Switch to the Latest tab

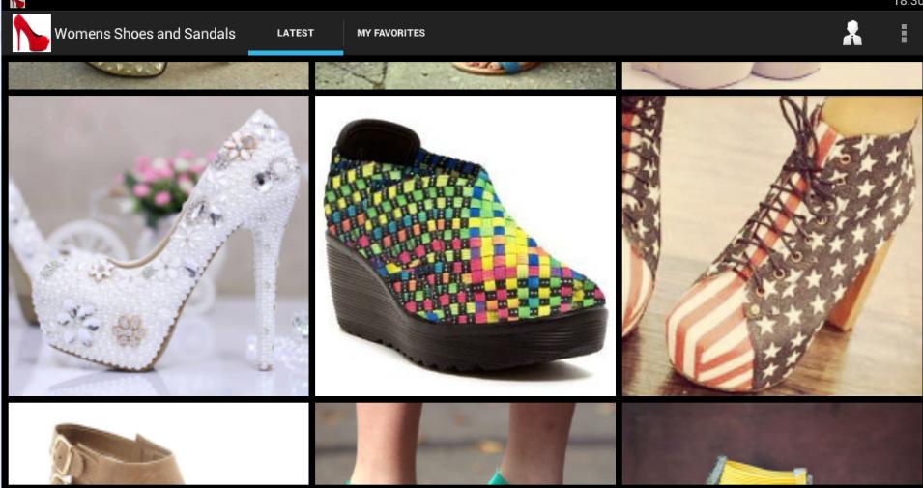[295, 33]
